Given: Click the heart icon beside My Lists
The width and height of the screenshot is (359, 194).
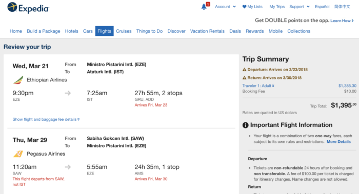Looking at the screenshot, I should (x=244, y=7).
